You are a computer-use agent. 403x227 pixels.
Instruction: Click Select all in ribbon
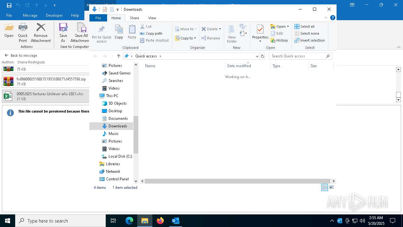[x=304, y=26]
